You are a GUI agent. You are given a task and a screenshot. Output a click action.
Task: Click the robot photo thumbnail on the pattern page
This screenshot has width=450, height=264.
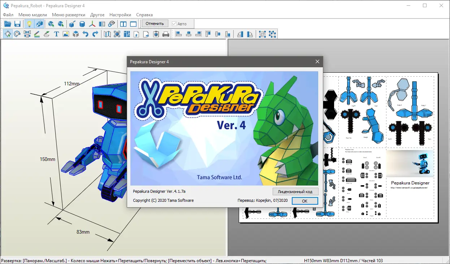pyautogui.click(x=410, y=163)
